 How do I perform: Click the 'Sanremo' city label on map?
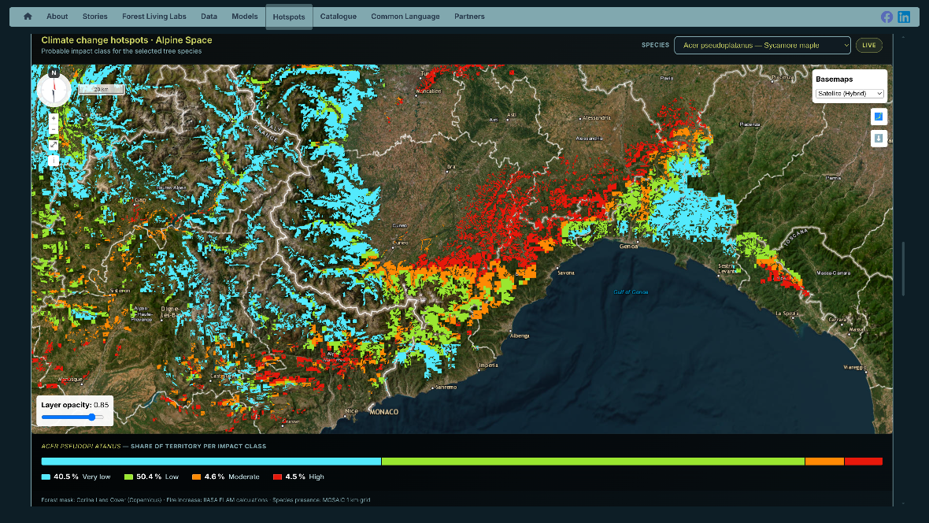[446, 388]
